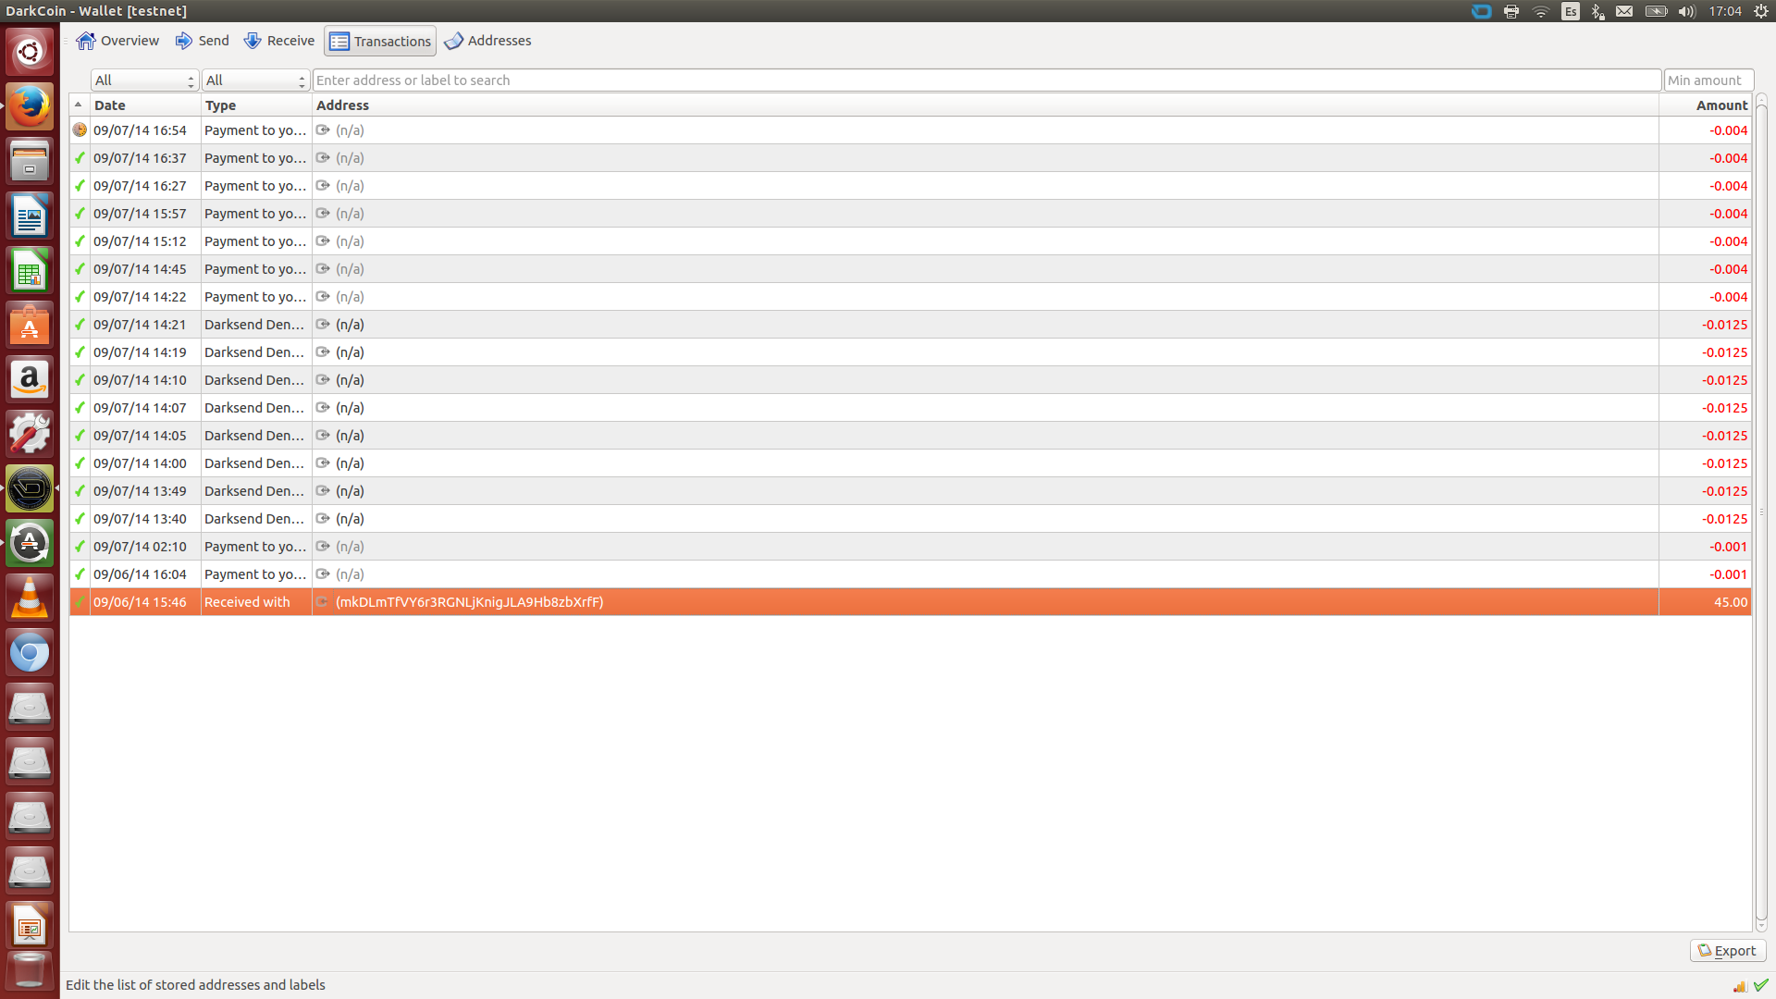Switch to the Send tab
Screen dimensions: 1776x999
[x=202, y=41]
